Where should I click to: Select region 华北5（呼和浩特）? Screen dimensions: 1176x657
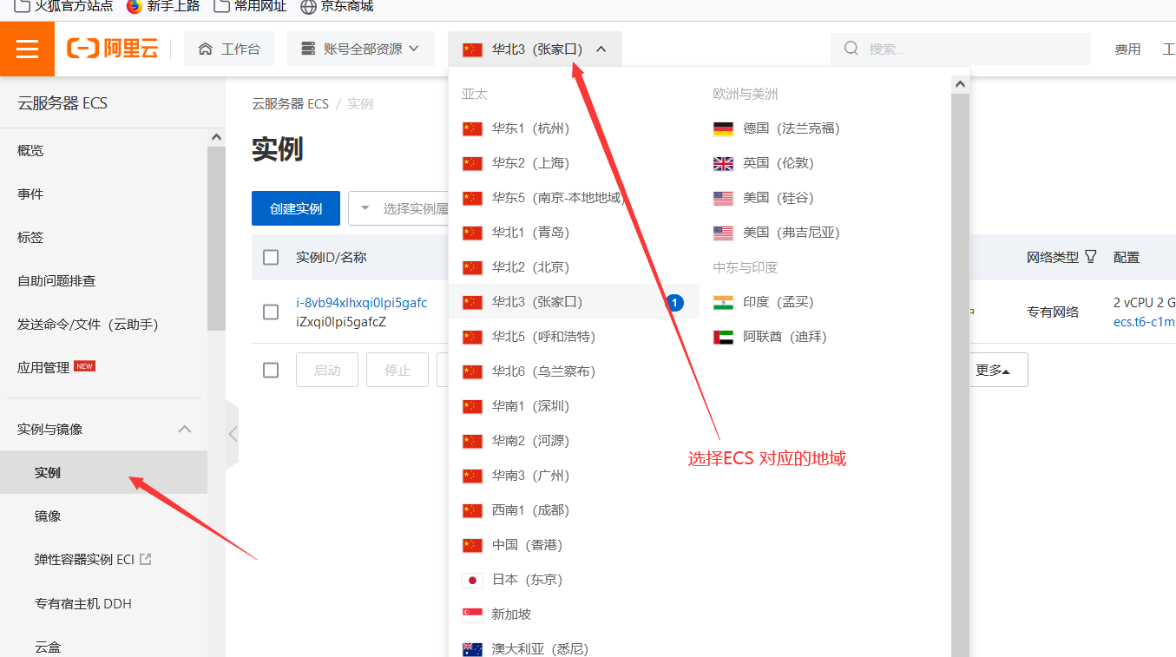pyautogui.click(x=574, y=337)
